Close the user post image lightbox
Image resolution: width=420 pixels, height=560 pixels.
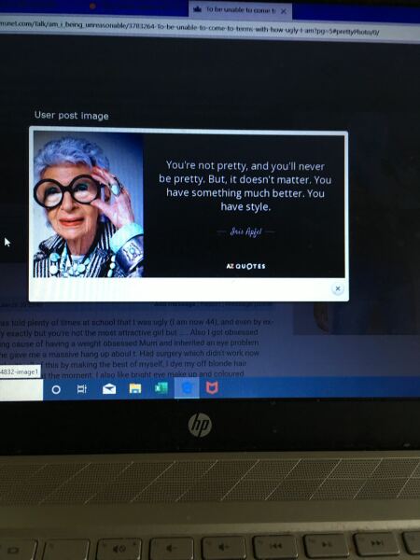(338, 288)
